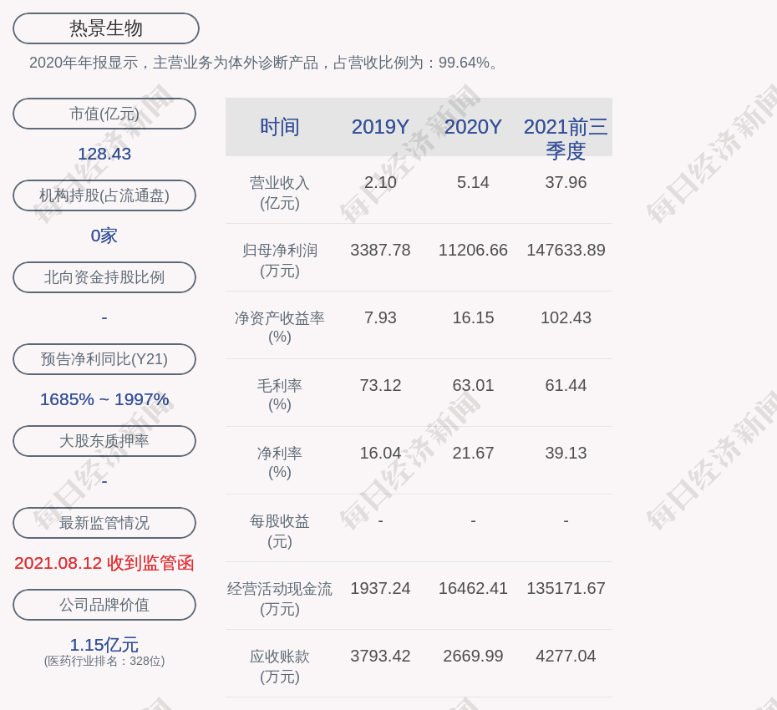The width and height of the screenshot is (777, 710).
Task: Select the 0家 institutional holding value
Action: pos(104,236)
